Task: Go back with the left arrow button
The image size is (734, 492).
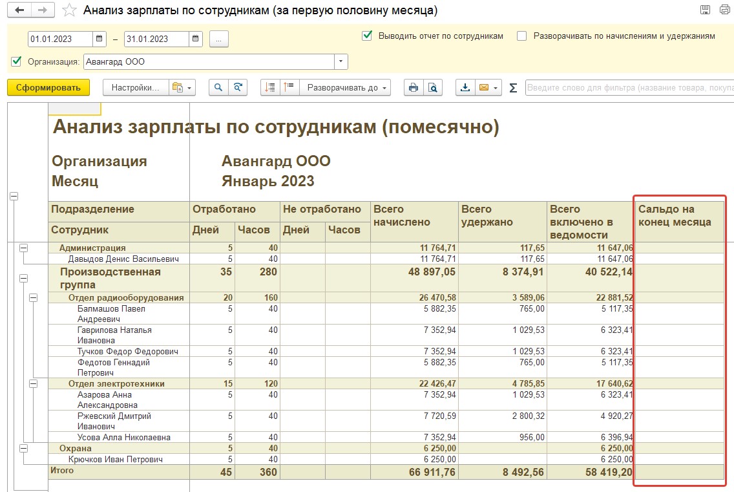Action: pyautogui.click(x=19, y=10)
